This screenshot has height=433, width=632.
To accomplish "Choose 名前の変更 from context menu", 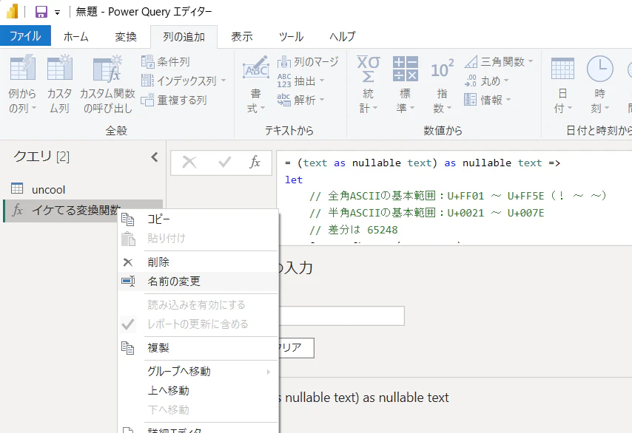I will tap(198, 282).
